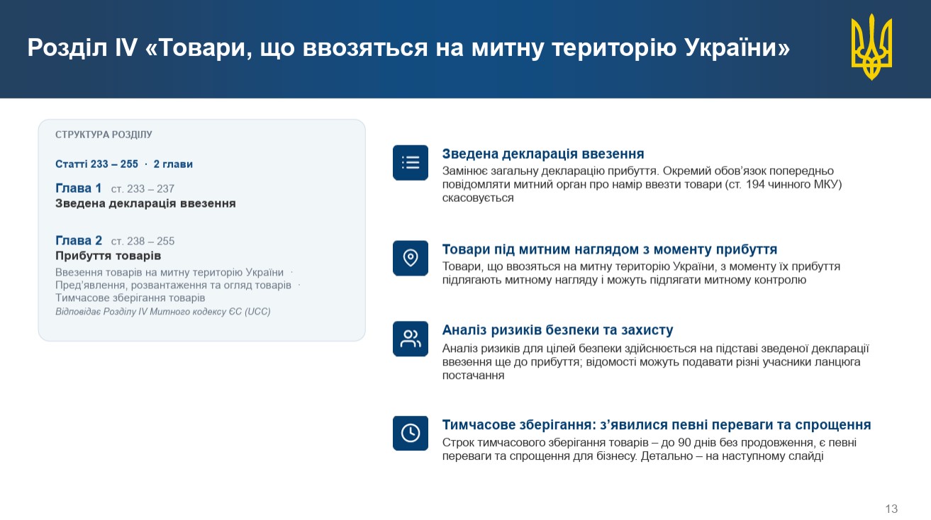The width and height of the screenshot is (931, 520).
Task: Select heading Товари під митним наглядом
Action: pyautogui.click(x=610, y=249)
